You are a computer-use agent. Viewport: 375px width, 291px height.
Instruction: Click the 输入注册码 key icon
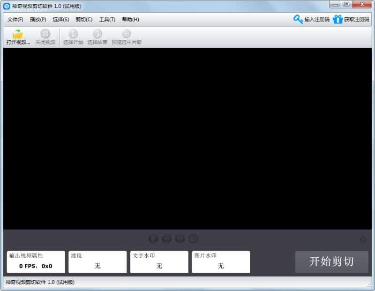pos(298,19)
